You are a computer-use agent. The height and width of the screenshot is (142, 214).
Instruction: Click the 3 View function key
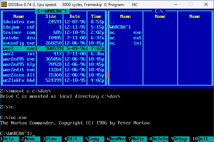click(x=52, y=139)
